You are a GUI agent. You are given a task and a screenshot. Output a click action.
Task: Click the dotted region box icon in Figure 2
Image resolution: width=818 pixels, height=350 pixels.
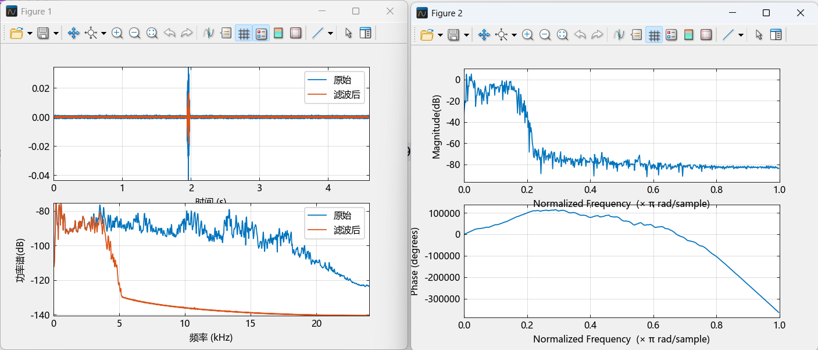[x=706, y=35]
